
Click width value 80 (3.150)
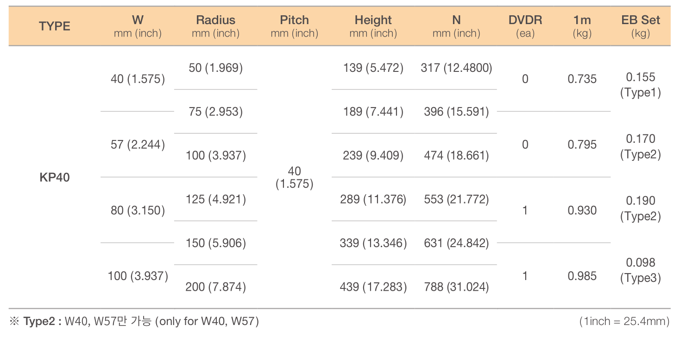tap(138, 210)
